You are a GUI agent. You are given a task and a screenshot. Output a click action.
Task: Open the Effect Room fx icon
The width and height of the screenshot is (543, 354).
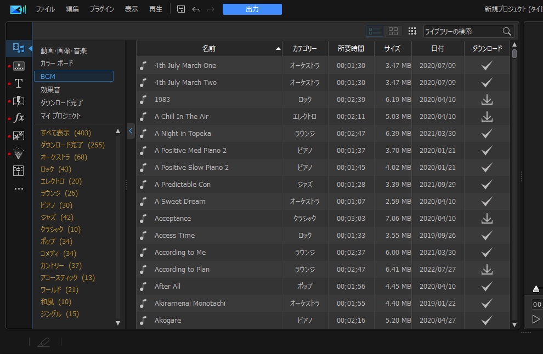pyautogui.click(x=19, y=118)
